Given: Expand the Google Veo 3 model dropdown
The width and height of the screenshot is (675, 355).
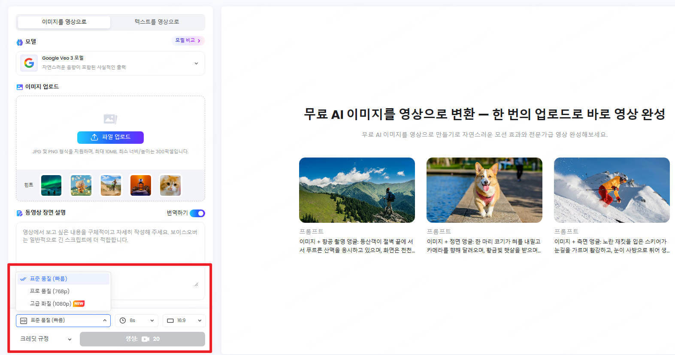Looking at the screenshot, I should click(x=110, y=63).
